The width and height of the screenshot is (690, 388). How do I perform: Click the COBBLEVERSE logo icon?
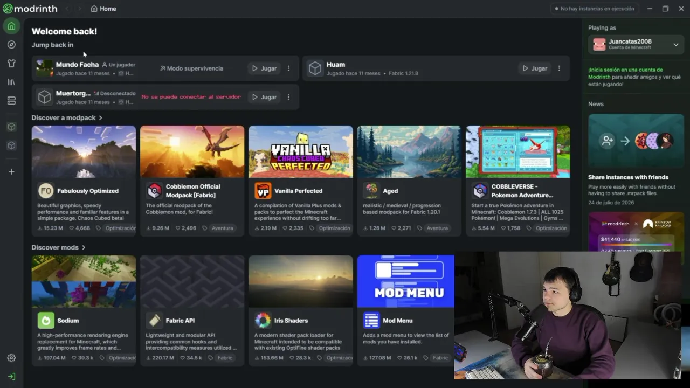click(480, 191)
